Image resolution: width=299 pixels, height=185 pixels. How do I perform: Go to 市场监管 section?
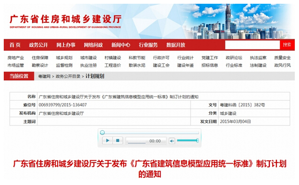(x=15, y=65)
